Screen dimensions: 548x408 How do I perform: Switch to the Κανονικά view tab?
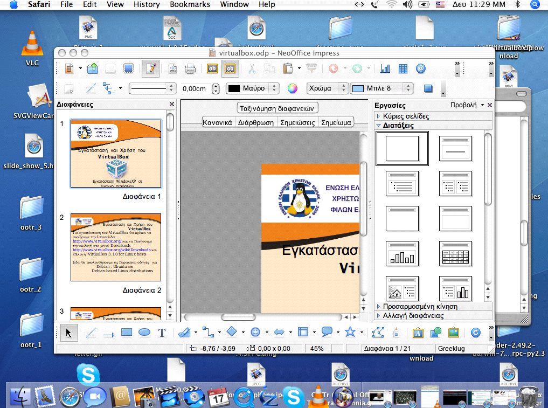click(x=217, y=123)
